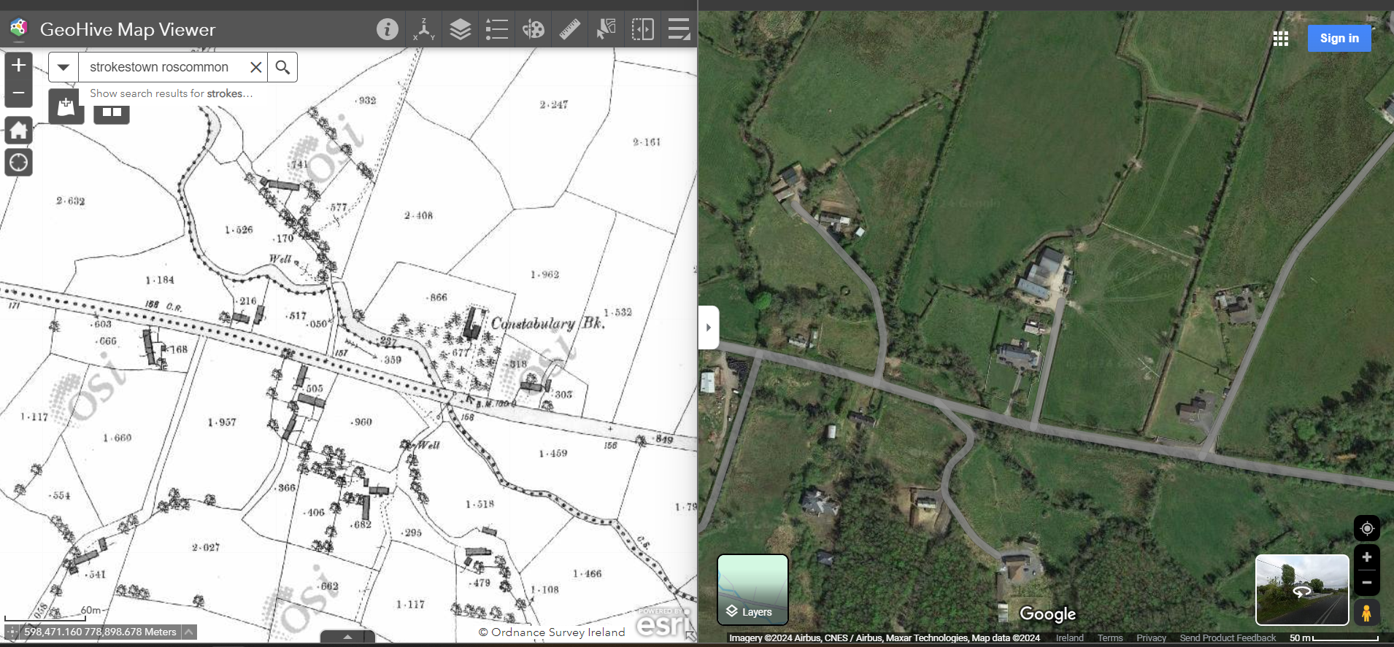1394x647 pixels.
Task: Click the coordinates readout text
Action: pos(101,632)
